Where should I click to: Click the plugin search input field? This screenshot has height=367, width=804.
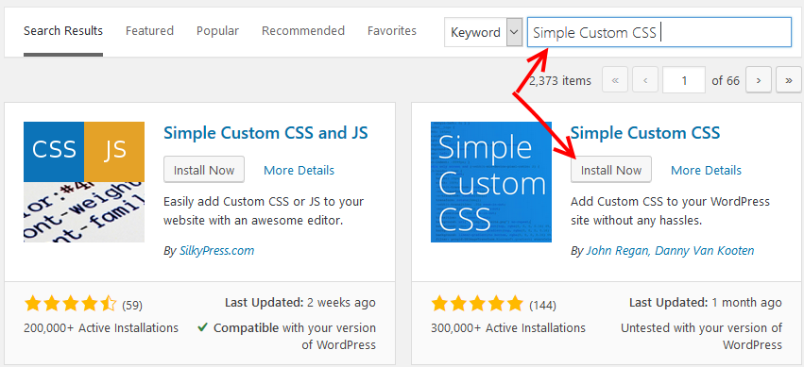click(659, 32)
